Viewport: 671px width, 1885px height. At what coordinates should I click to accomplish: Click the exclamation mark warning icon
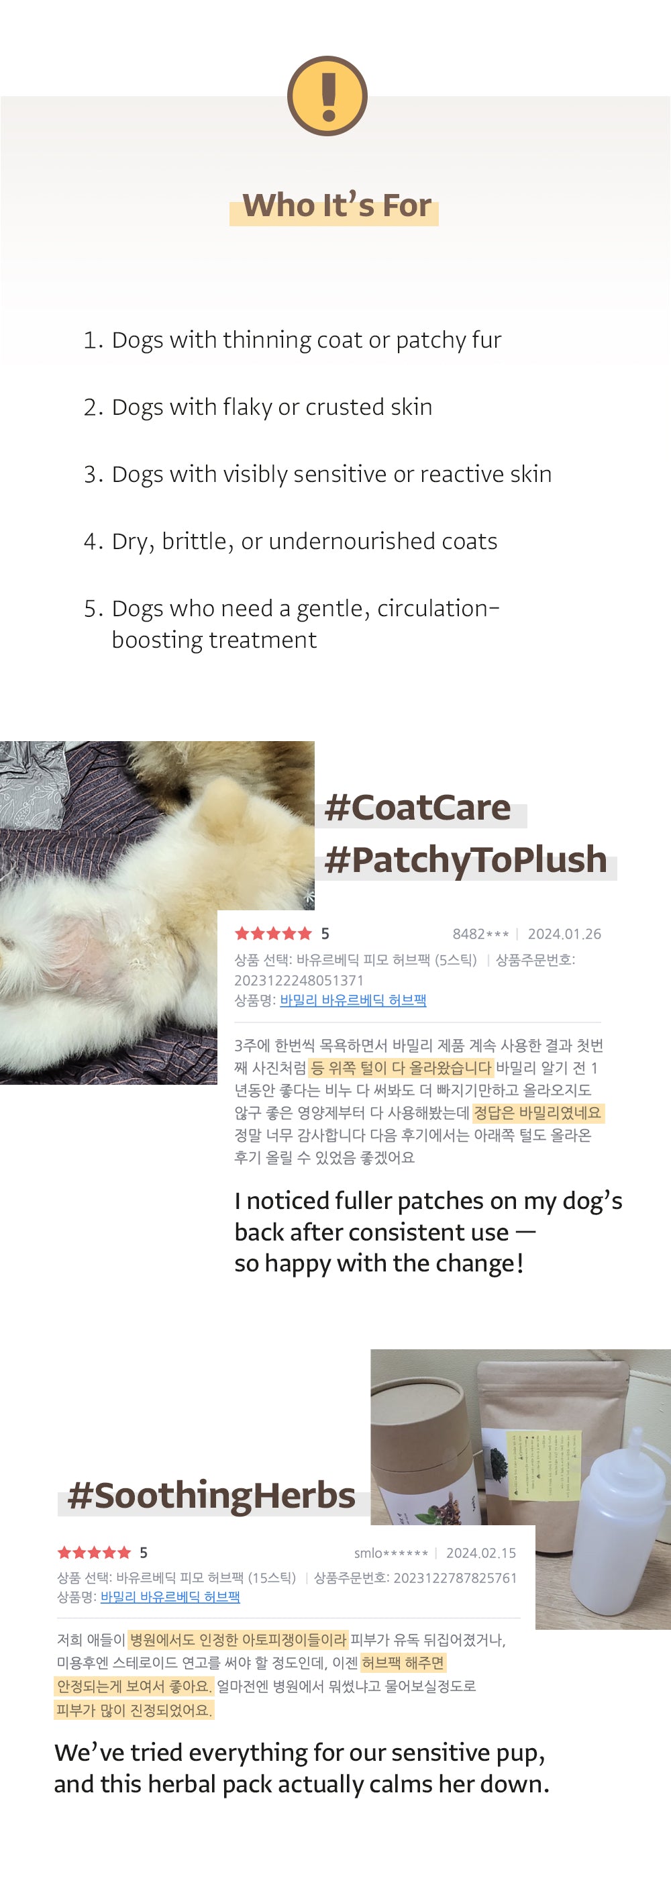coord(327,96)
